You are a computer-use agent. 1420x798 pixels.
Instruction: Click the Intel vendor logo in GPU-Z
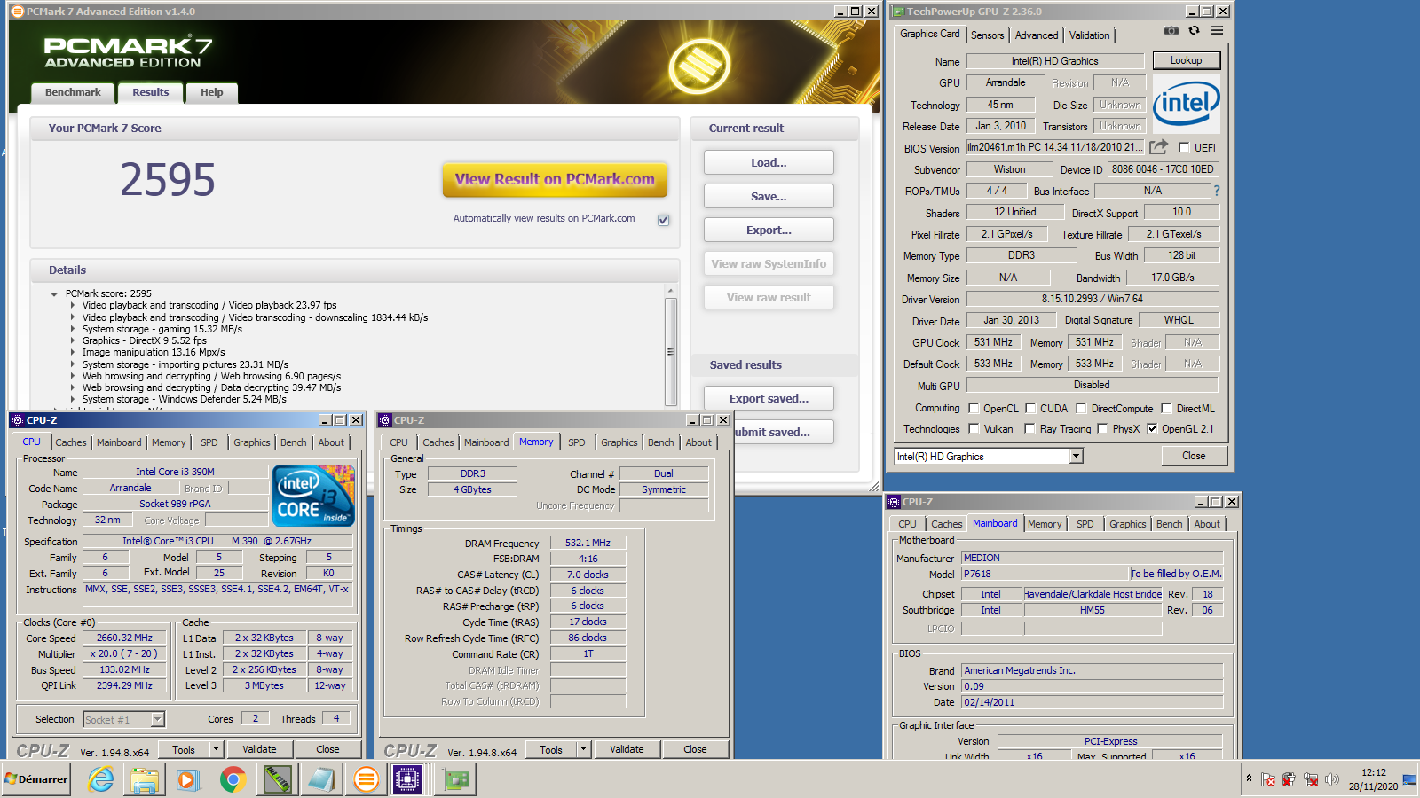click(x=1187, y=105)
